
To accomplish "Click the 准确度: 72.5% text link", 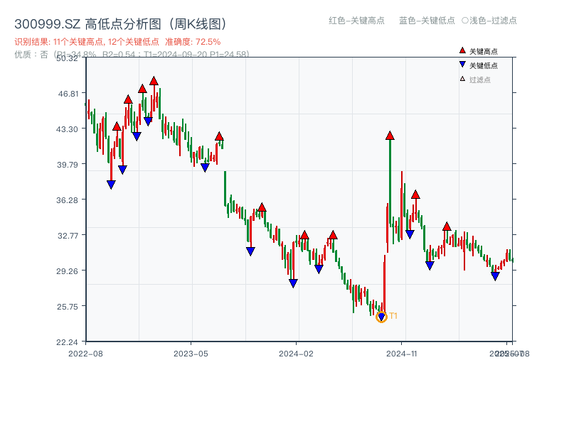I will (x=192, y=41).
